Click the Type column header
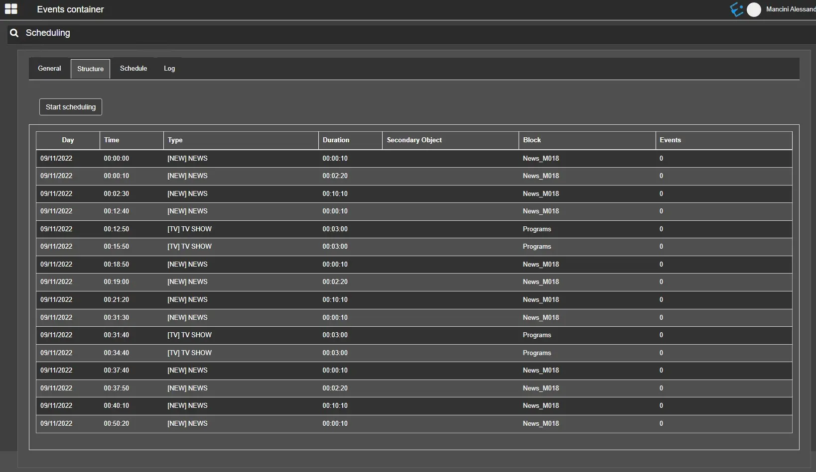 (175, 140)
